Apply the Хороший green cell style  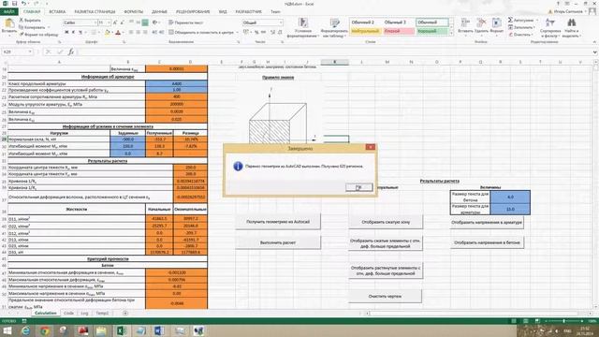click(431, 31)
